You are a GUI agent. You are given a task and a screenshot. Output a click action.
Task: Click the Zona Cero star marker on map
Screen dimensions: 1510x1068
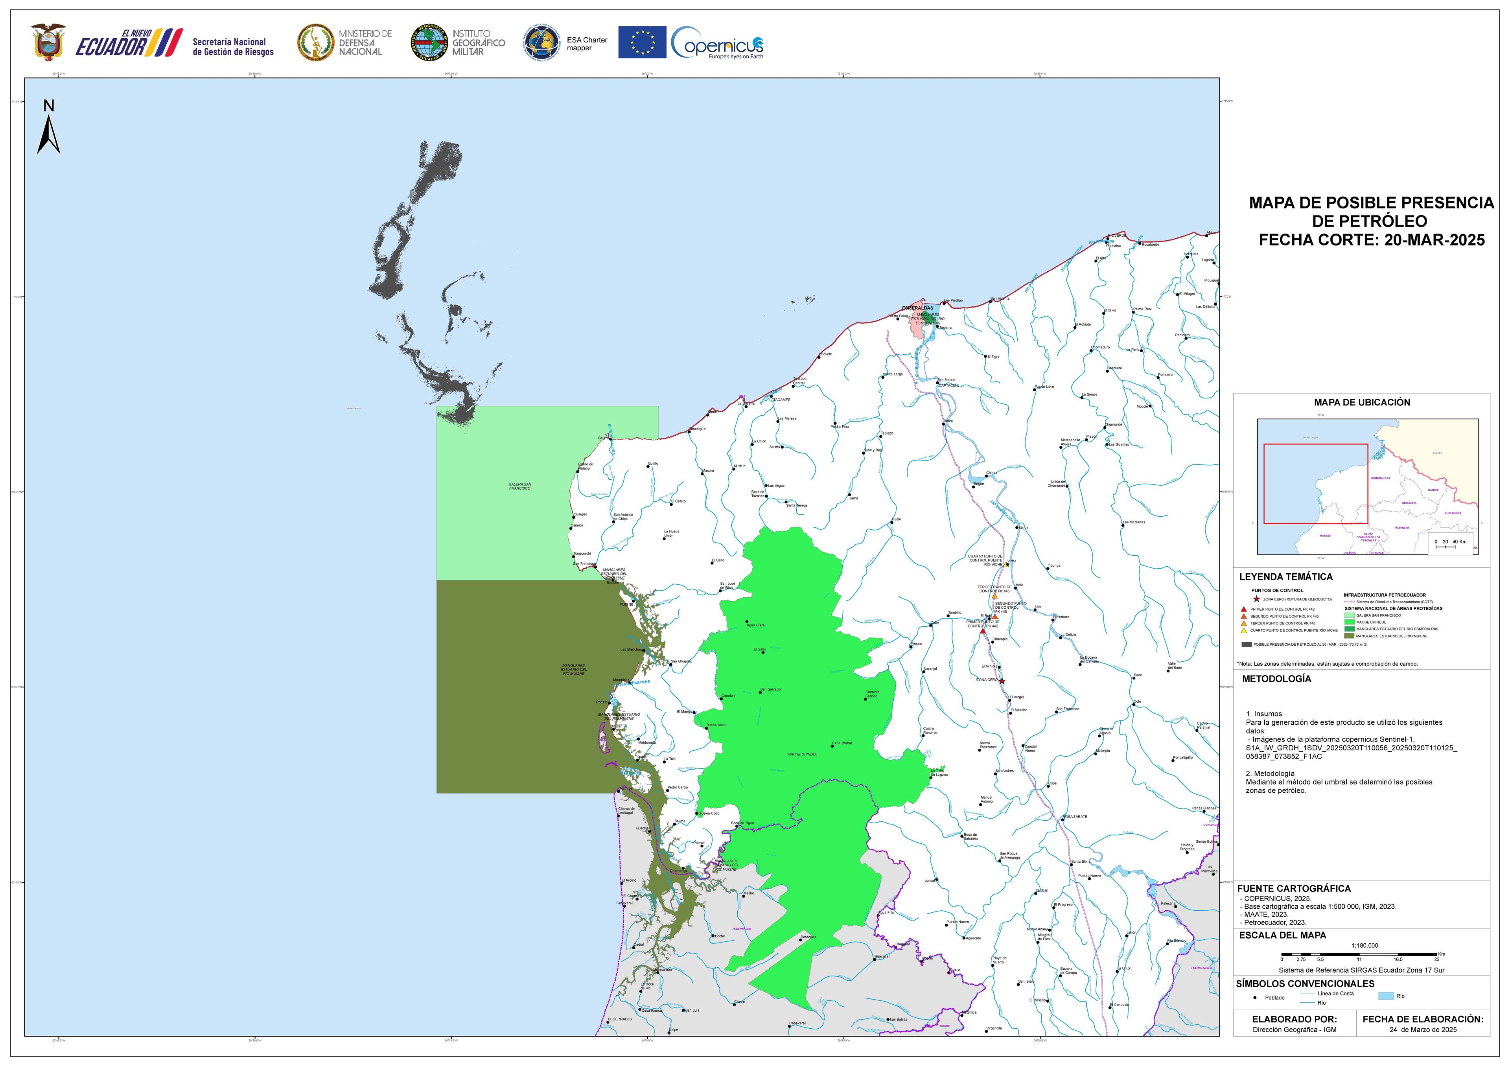[1002, 681]
